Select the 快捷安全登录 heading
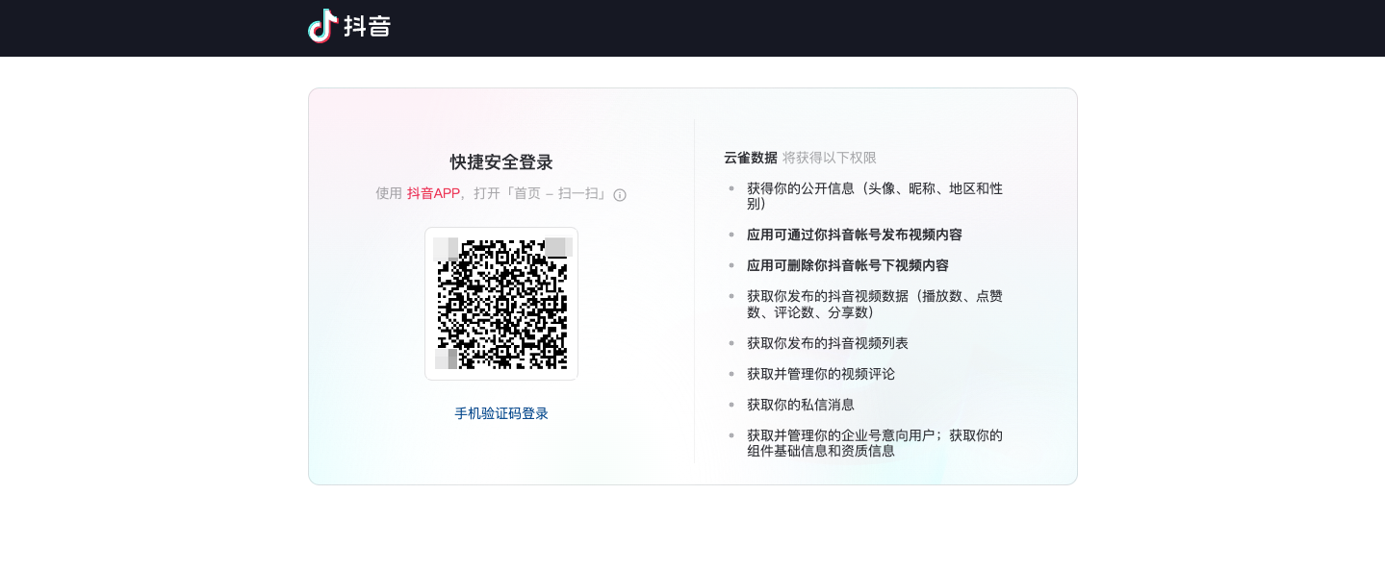 [x=501, y=162]
